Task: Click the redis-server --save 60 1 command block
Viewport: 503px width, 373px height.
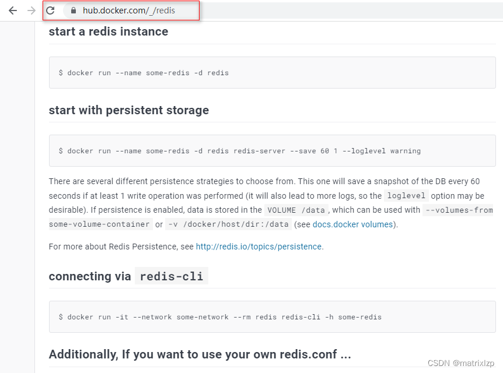Action: [273, 150]
